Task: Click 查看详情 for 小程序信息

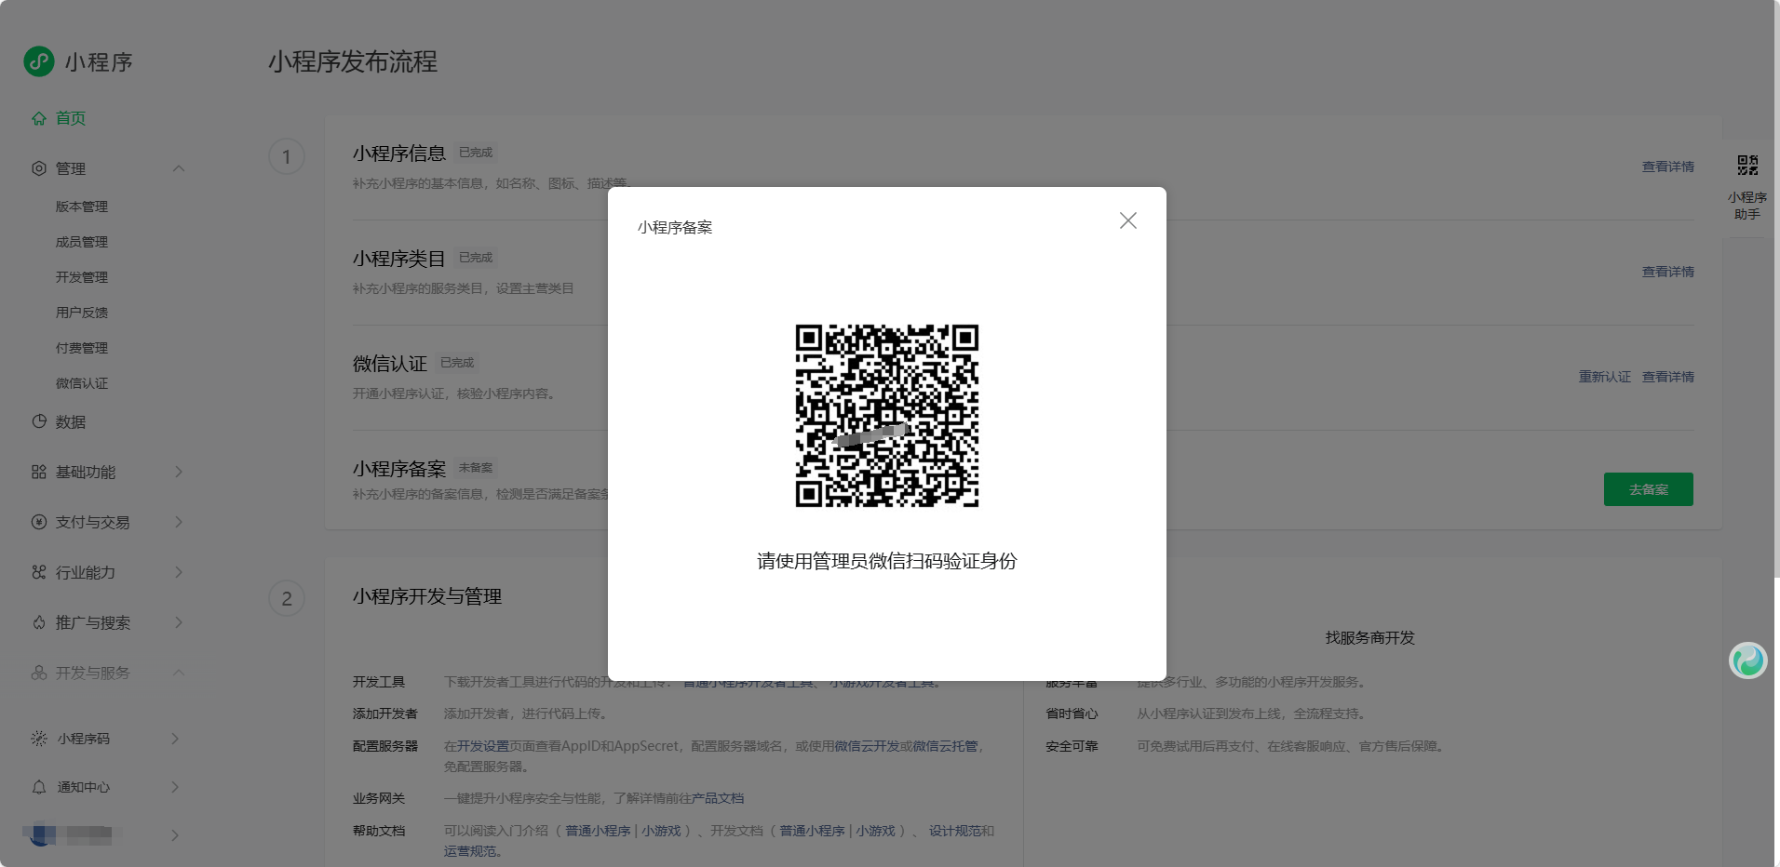Action: [x=1667, y=167]
